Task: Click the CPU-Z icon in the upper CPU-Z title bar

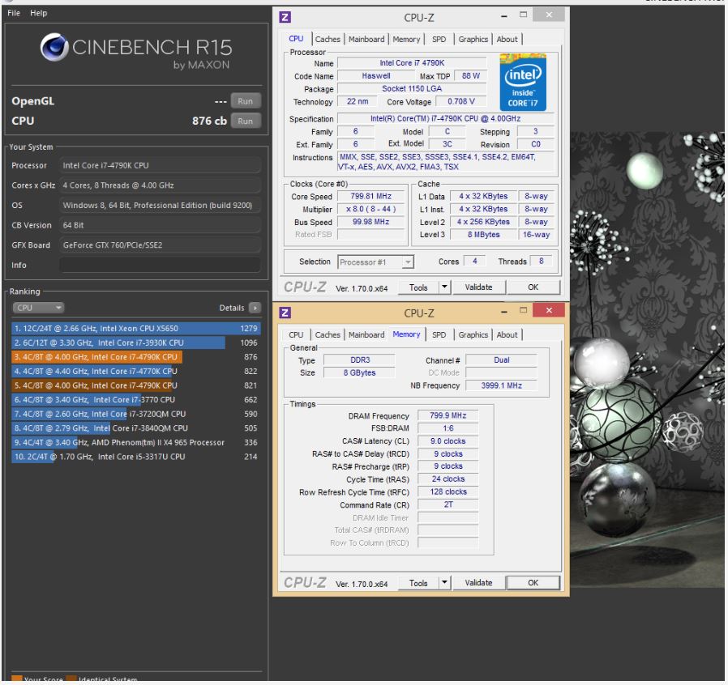Action: click(285, 17)
